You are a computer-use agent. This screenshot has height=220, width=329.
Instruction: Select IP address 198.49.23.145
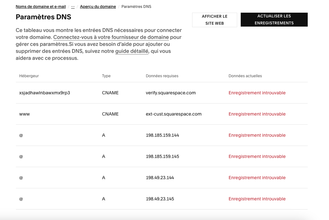pos(160,199)
